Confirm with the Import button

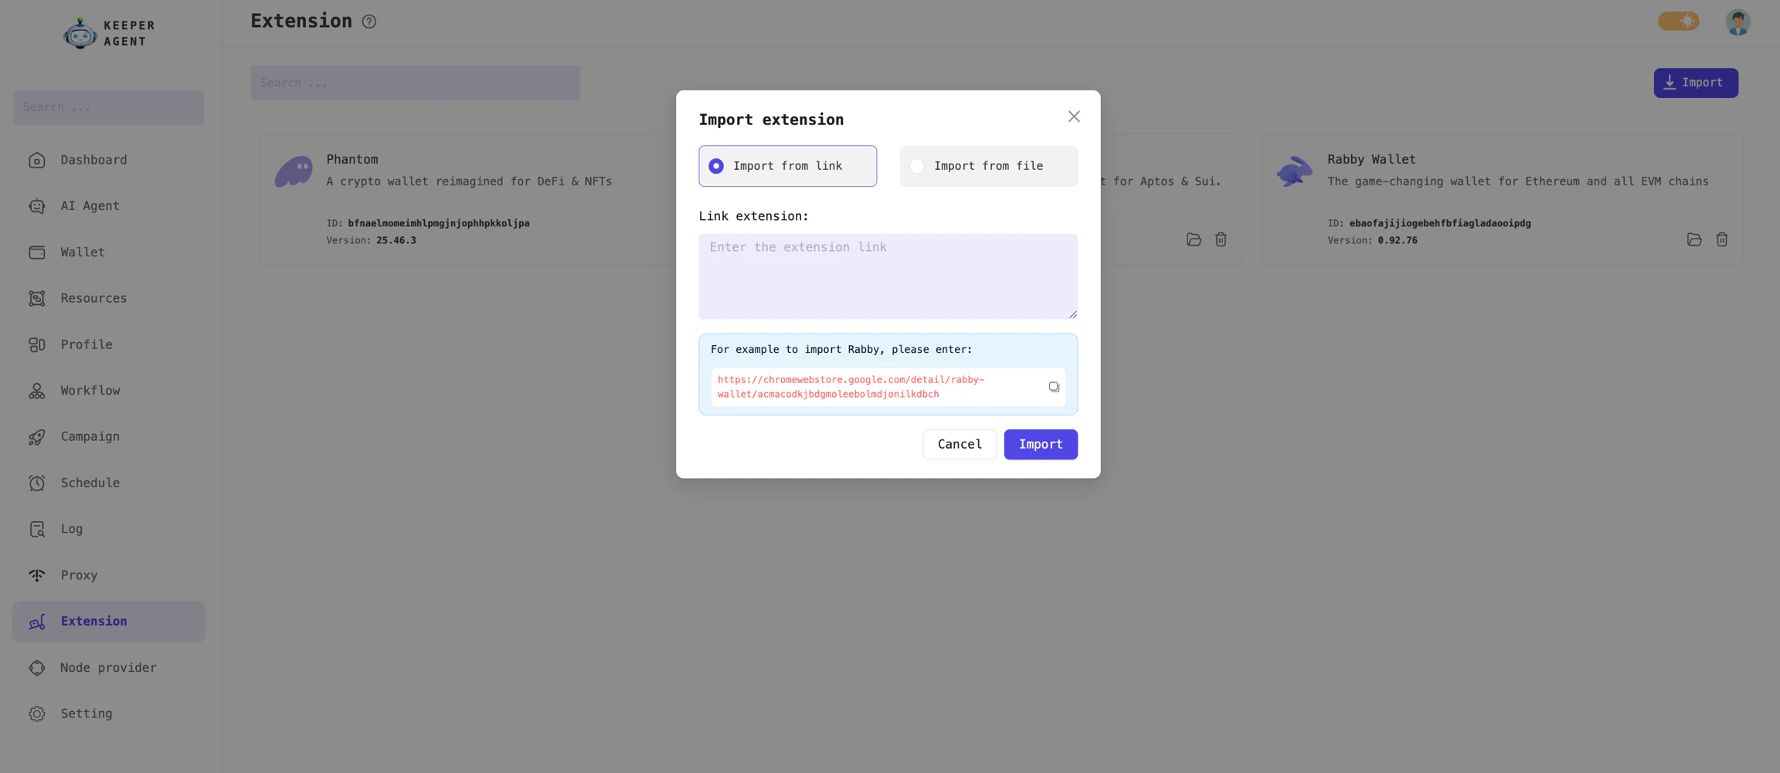(x=1040, y=444)
